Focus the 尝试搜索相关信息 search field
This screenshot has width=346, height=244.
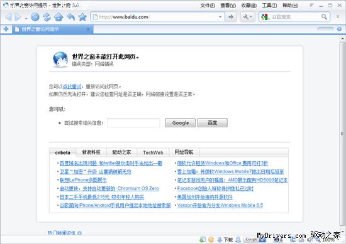(x=133, y=123)
